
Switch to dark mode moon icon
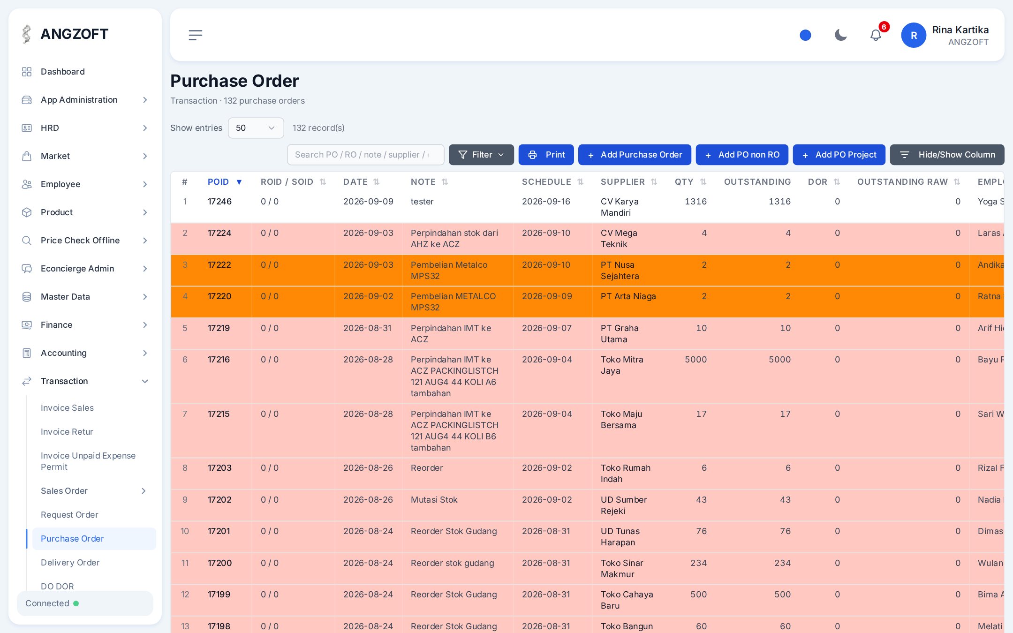(x=840, y=35)
